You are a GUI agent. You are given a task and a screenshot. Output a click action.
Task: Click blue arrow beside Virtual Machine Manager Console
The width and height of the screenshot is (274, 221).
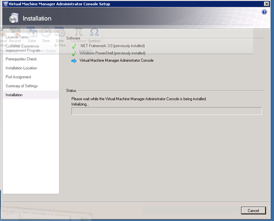tap(74, 61)
